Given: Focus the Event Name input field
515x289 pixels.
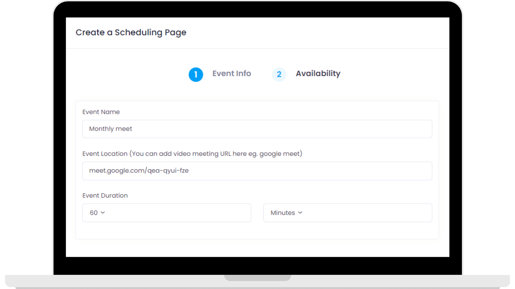Looking at the screenshot, I should pos(257,129).
